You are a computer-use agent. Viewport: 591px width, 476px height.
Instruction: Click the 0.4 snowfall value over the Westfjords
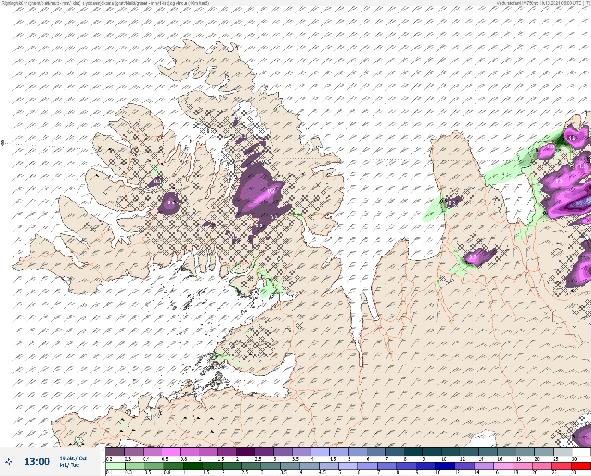pos(170,202)
